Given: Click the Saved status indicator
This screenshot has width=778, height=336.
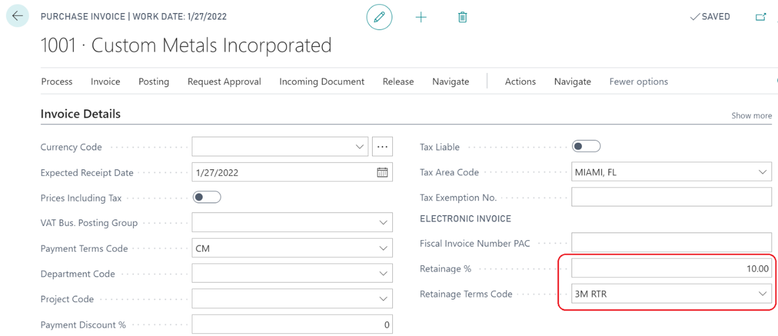Looking at the screenshot, I should [x=710, y=17].
